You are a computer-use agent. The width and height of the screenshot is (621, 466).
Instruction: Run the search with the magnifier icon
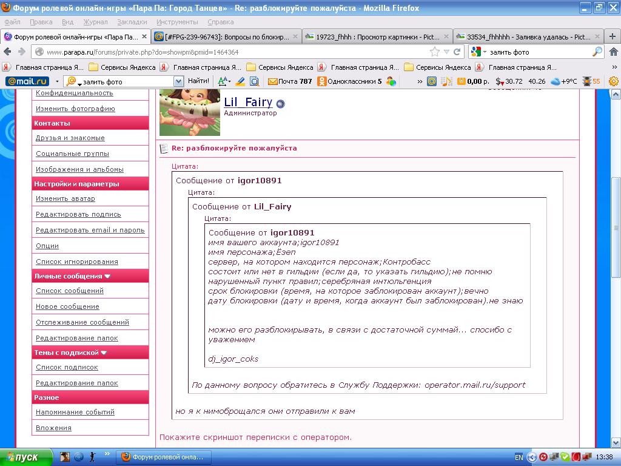597,52
